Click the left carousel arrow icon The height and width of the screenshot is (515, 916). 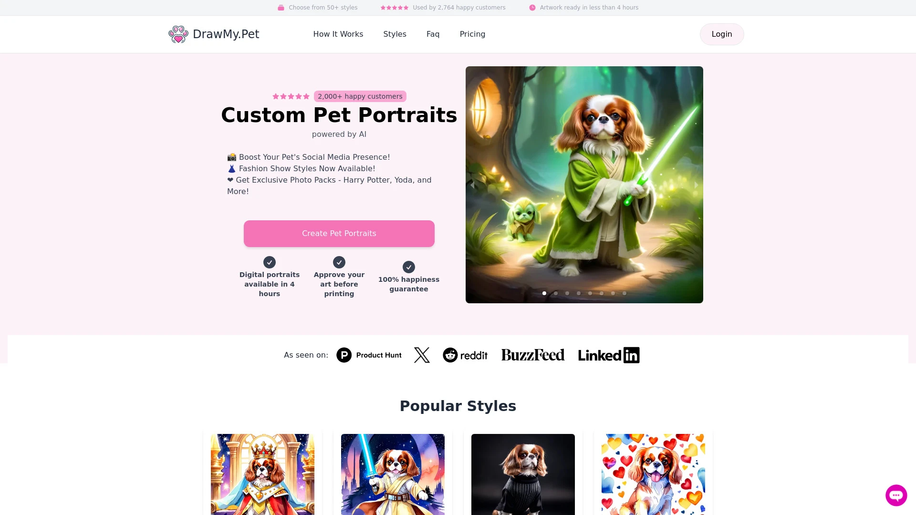pyautogui.click(x=473, y=184)
